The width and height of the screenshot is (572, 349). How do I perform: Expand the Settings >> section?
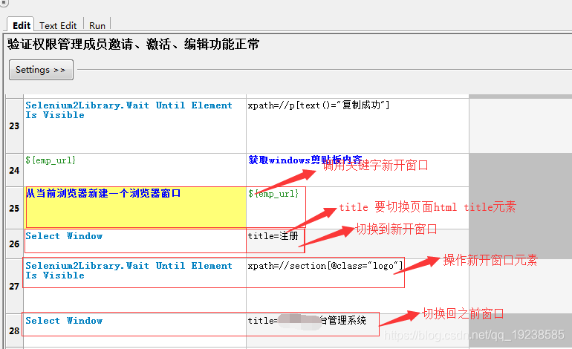click(x=41, y=70)
